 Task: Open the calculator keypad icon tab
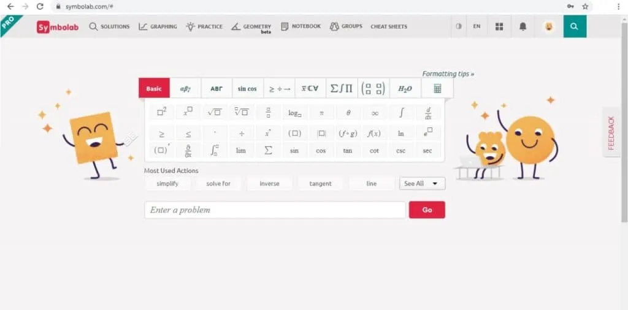click(x=437, y=88)
